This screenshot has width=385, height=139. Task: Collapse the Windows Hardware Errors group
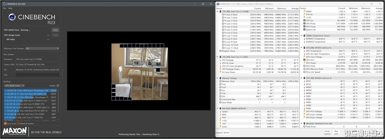pos(302,124)
